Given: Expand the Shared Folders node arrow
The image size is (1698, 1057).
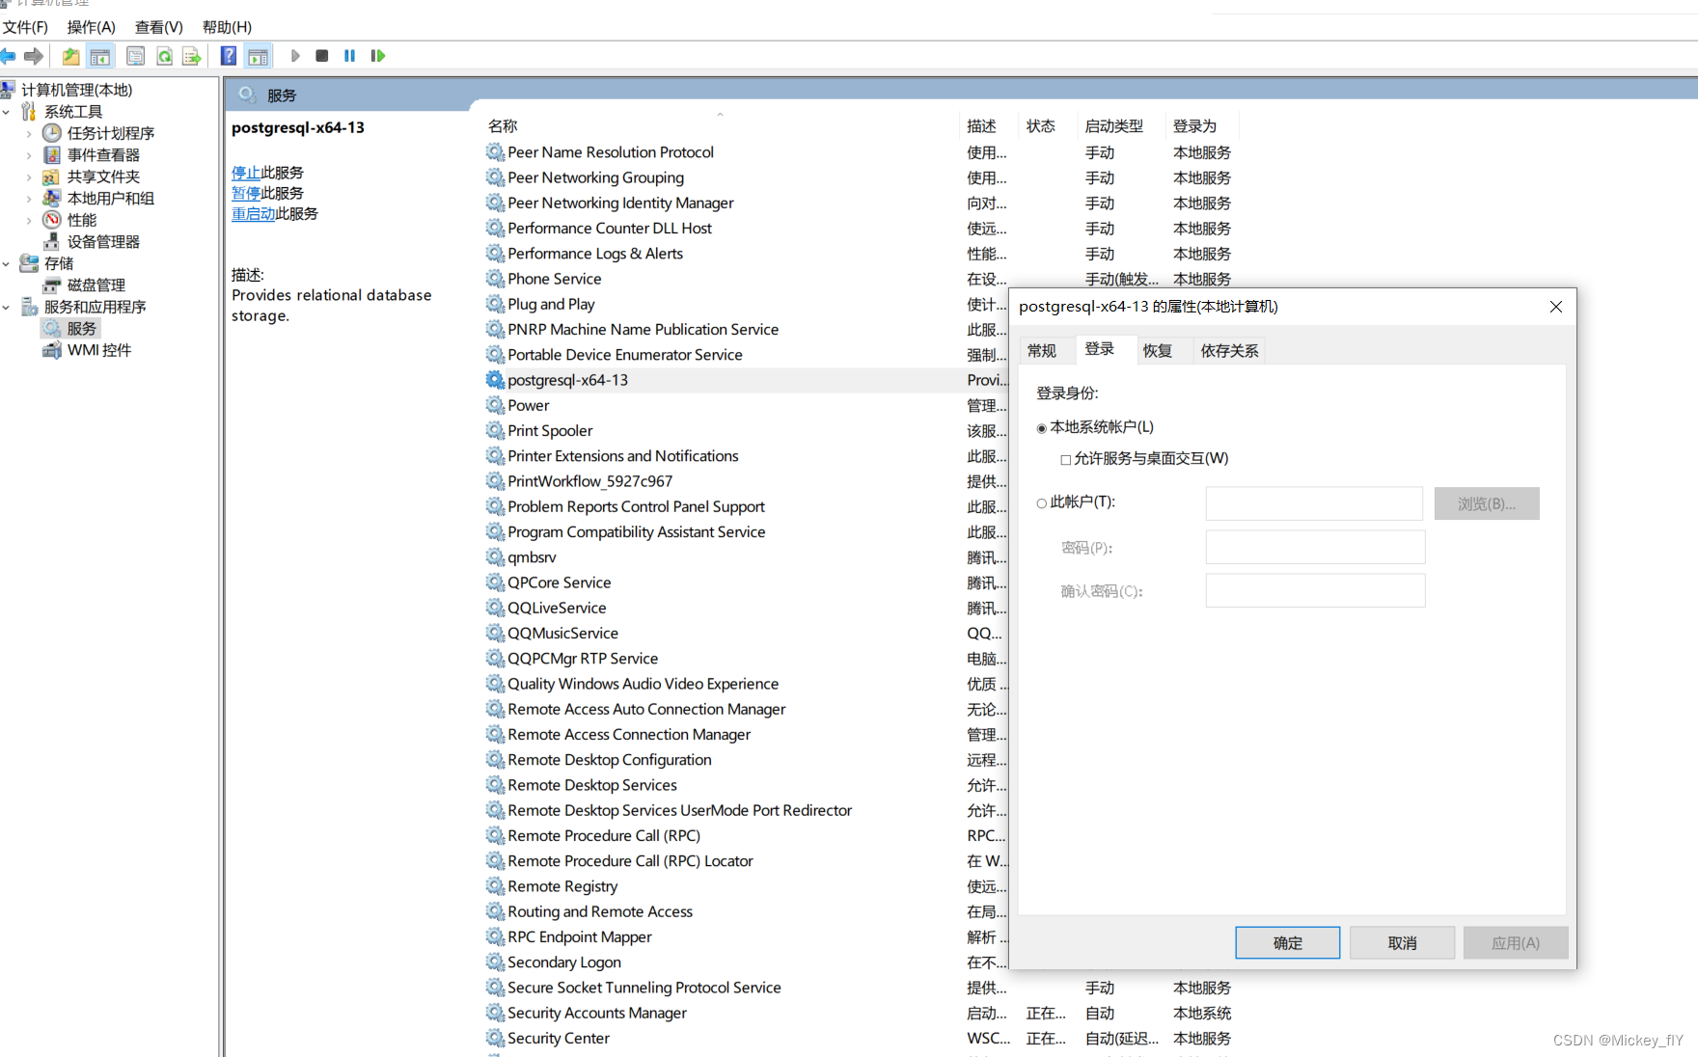Looking at the screenshot, I should coord(29,177).
